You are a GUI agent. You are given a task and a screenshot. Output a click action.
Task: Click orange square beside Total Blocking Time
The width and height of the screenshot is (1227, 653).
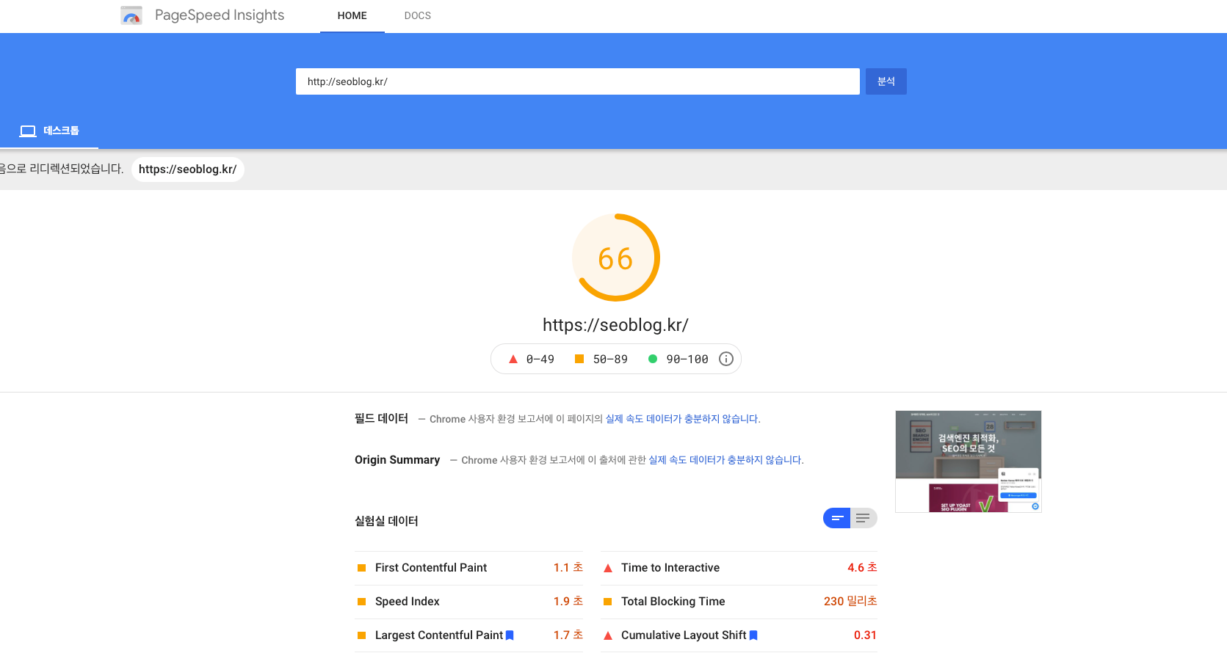[x=608, y=602]
